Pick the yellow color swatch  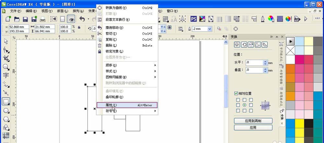click(300, 123)
